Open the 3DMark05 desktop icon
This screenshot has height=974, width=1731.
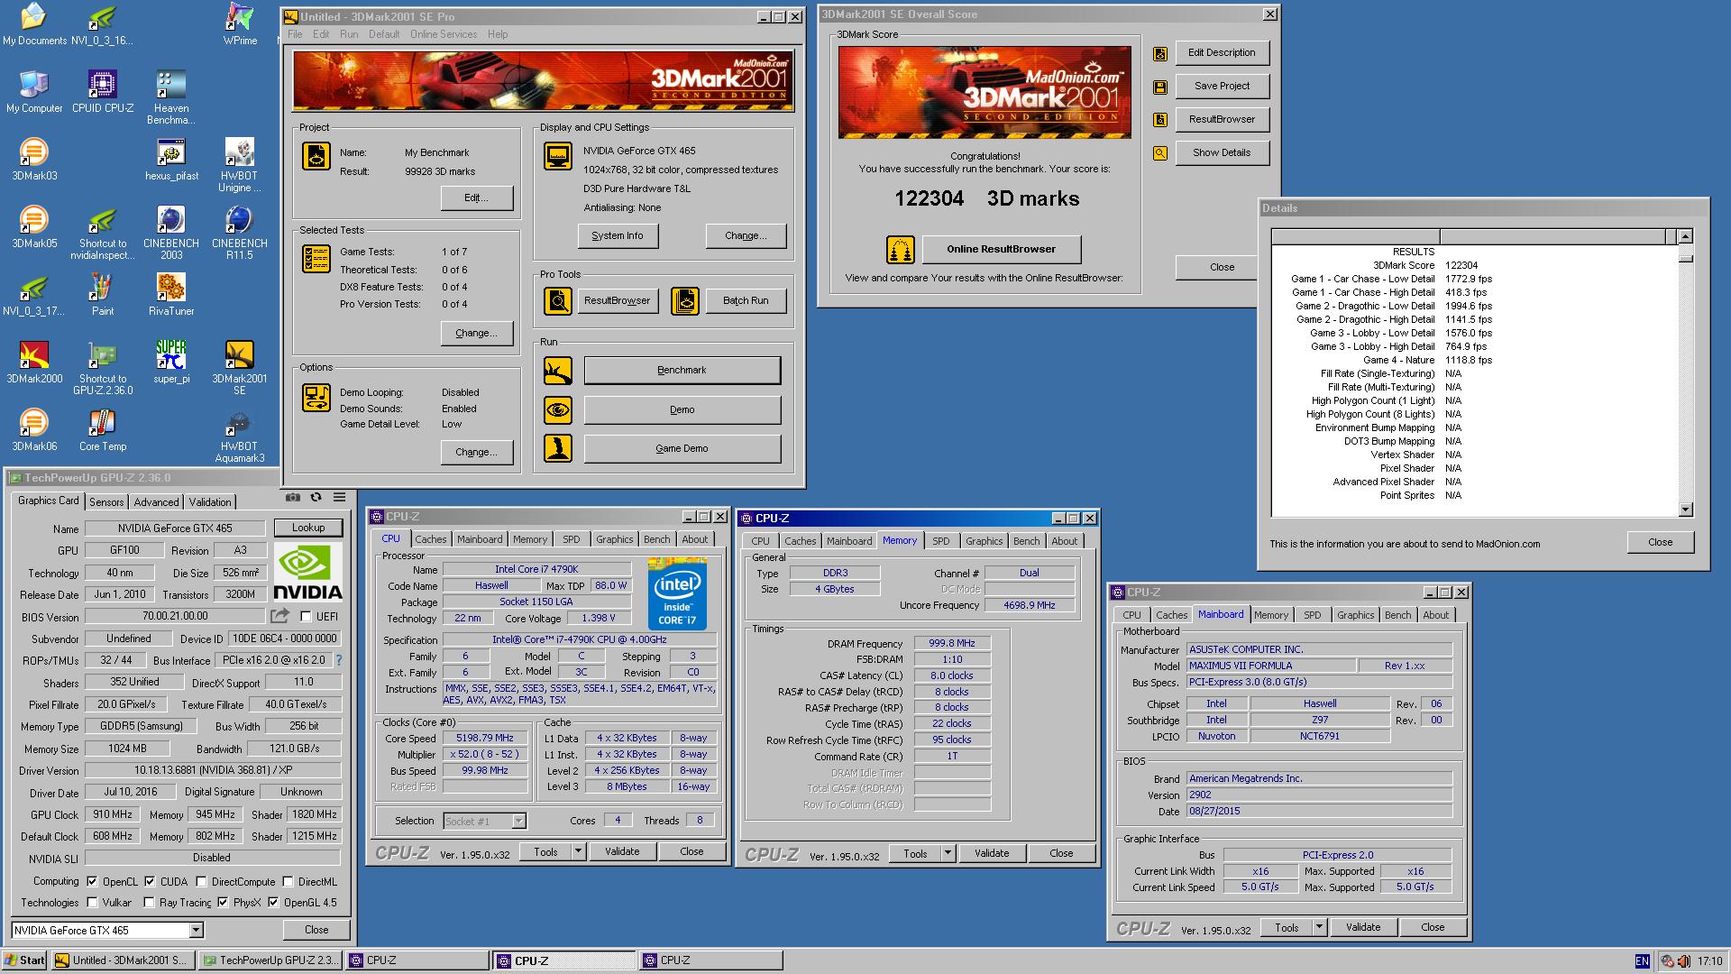[x=34, y=227]
